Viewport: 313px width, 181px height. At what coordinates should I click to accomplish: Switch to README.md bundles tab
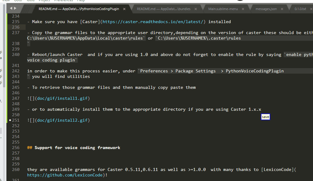coord(164,9)
